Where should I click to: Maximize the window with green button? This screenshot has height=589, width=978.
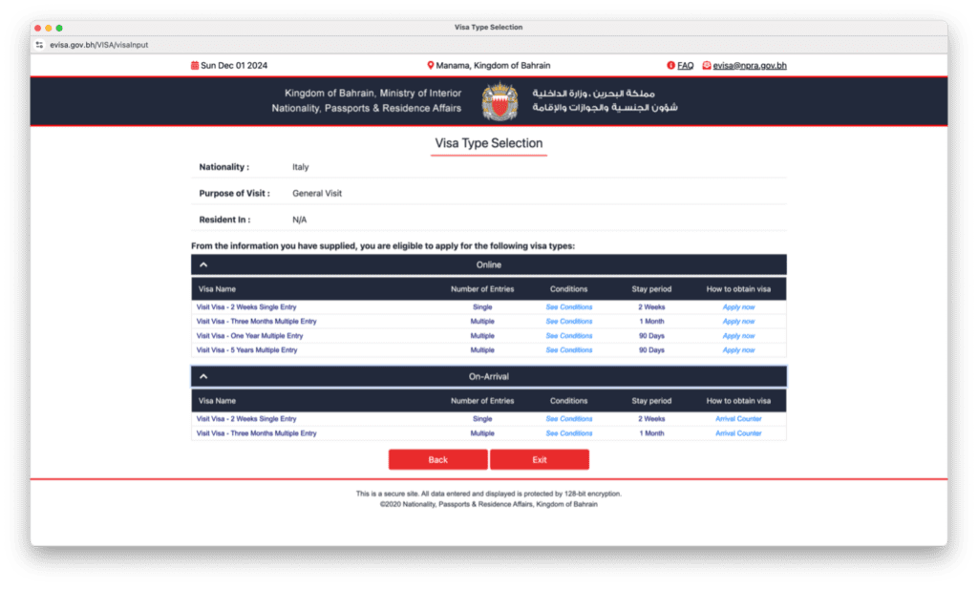click(59, 28)
